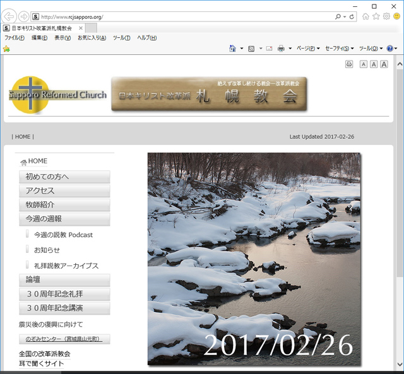
Task: Click the RSS feeds icon in command bar
Action: tap(251, 49)
